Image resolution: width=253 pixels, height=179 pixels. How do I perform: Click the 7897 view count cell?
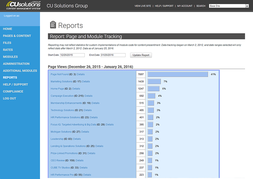click(141, 74)
